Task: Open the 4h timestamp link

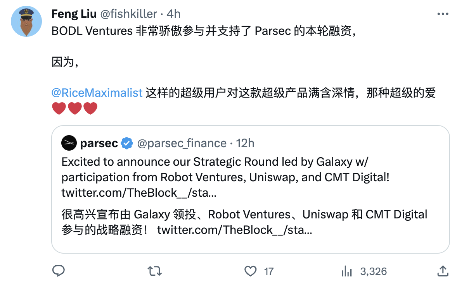Action: 173,14
